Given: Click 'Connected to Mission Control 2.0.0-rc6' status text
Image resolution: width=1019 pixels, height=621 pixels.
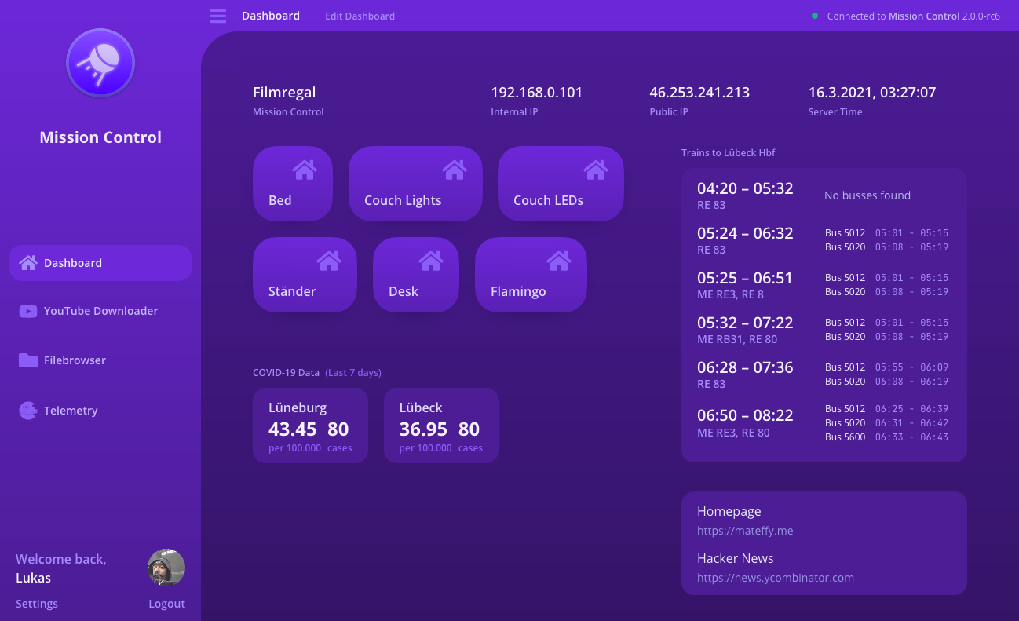Looking at the screenshot, I should pos(914,16).
